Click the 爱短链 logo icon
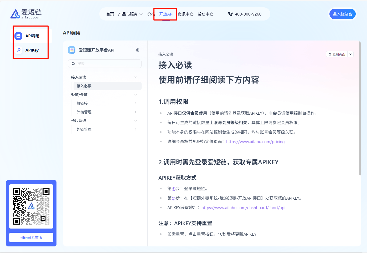This screenshot has height=253, width=367. coord(15,14)
